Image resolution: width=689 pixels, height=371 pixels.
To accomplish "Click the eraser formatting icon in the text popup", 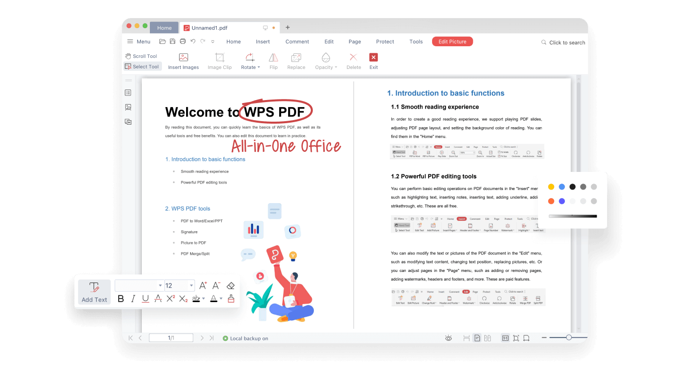I will pos(230,285).
